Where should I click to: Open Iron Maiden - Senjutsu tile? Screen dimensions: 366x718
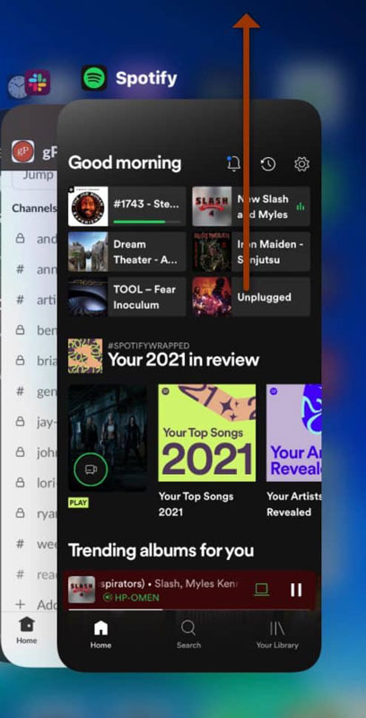pyautogui.click(x=251, y=251)
